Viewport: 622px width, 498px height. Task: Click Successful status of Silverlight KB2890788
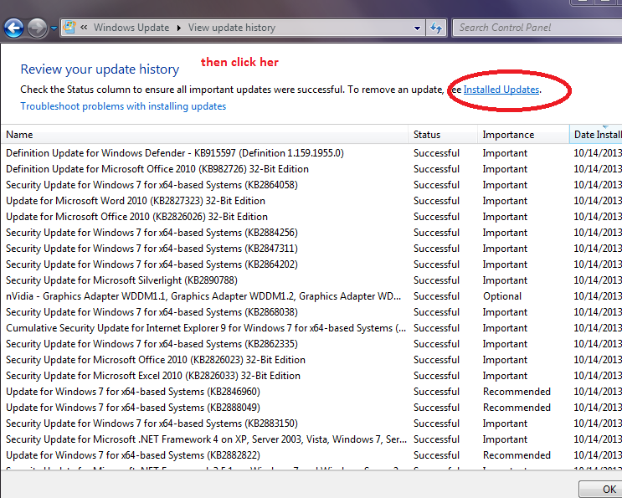click(436, 280)
